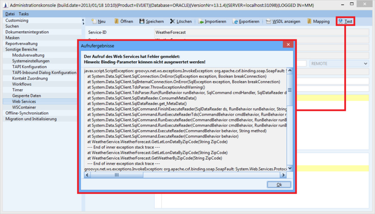Screen dimensions: 375x214
Task: Click the GetWeatherByZipCode stack trace line
Action: 155,158
